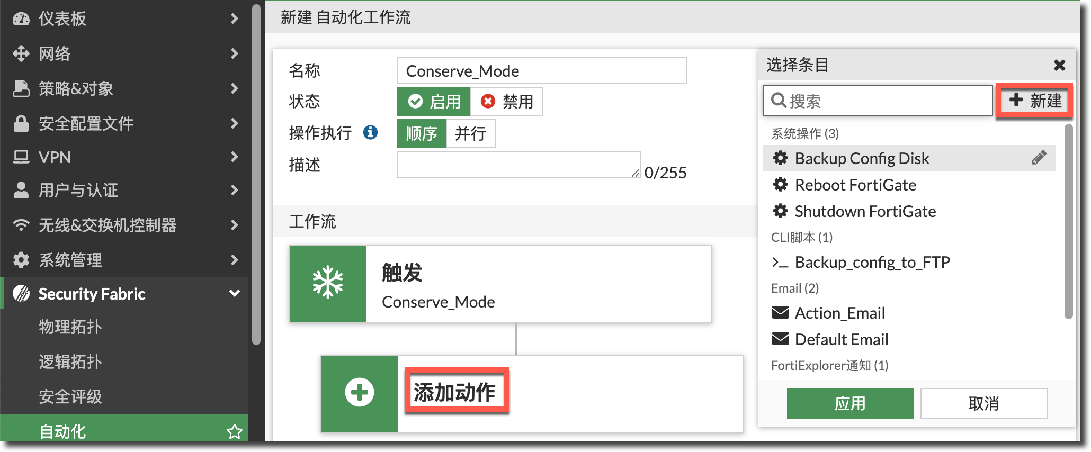The height and width of the screenshot is (452, 1091).
Task: Close the 选择条目 panel
Action: (1059, 65)
